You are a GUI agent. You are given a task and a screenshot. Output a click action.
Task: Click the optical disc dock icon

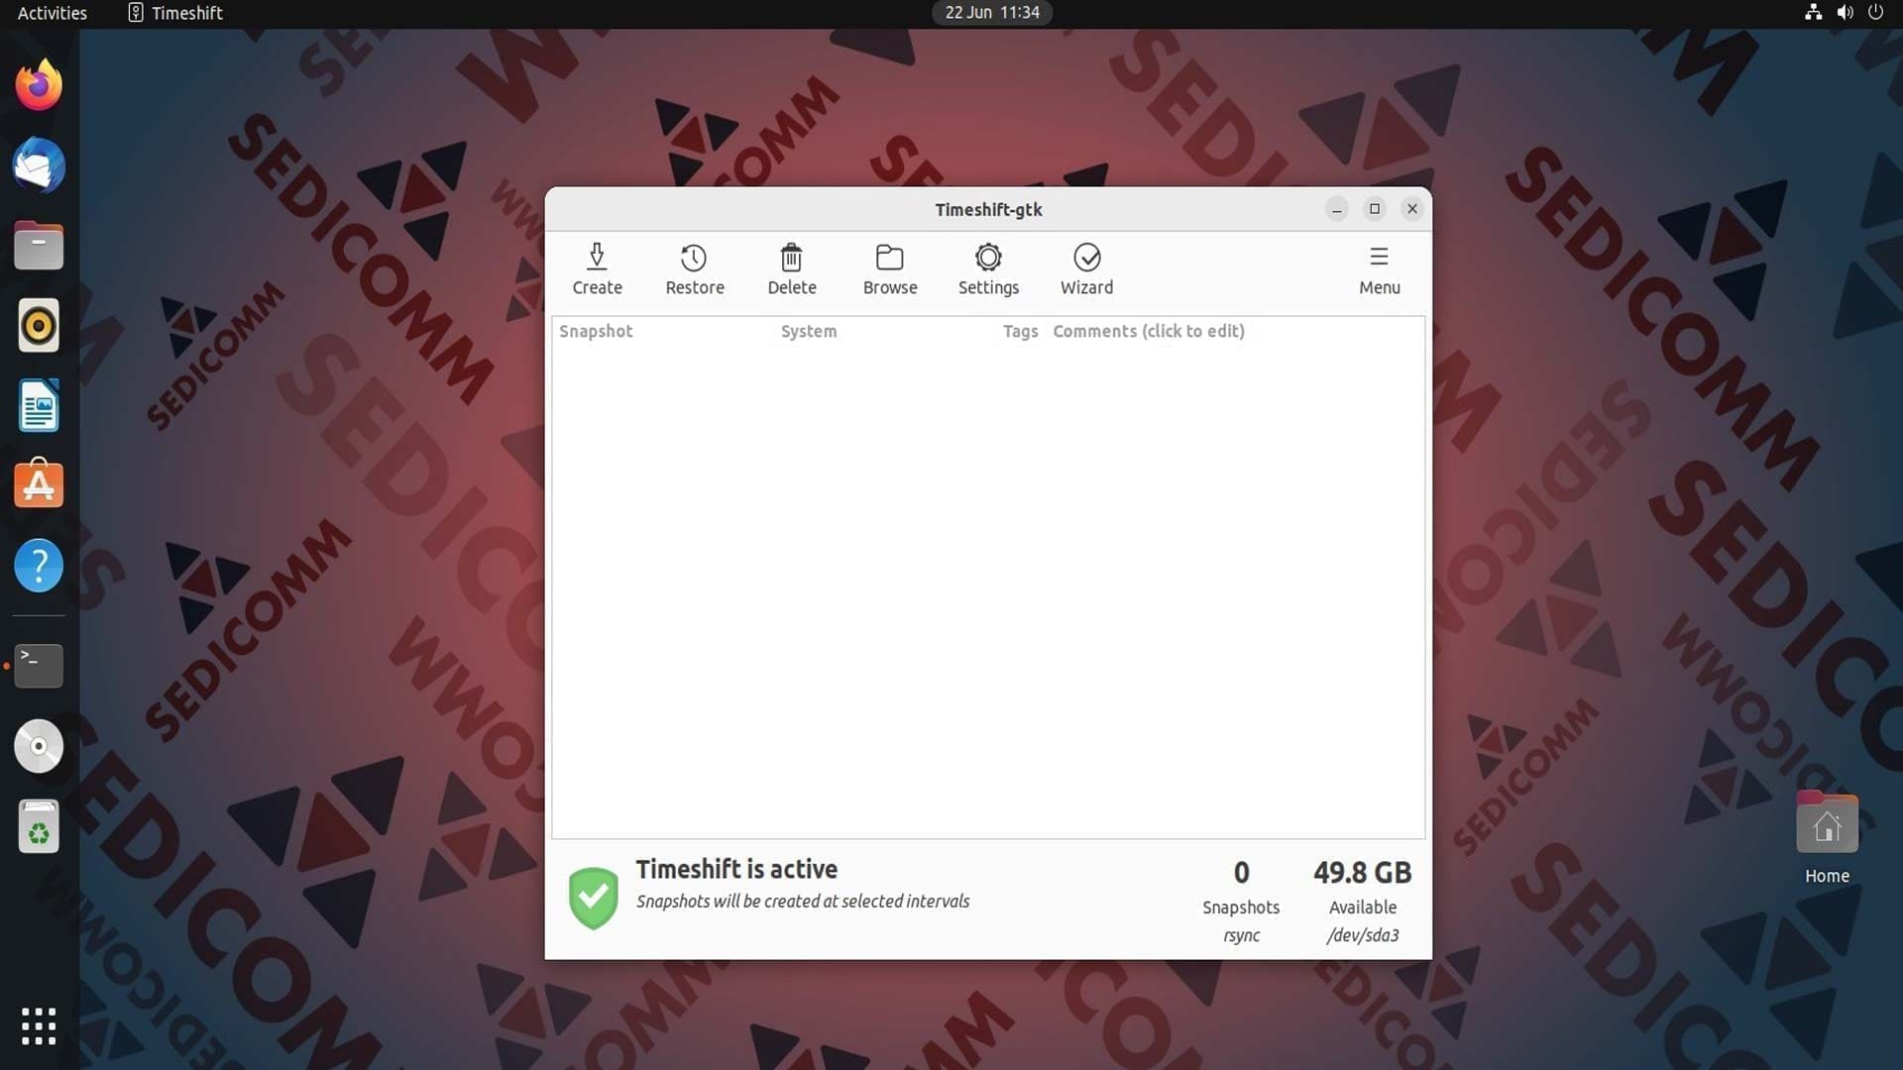pos(39,746)
